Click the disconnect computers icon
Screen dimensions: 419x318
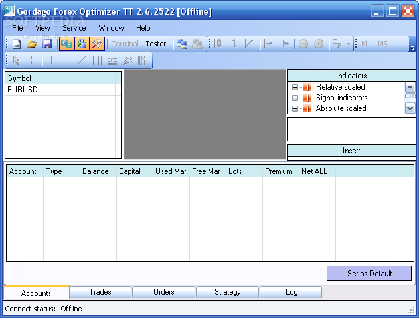click(x=197, y=44)
